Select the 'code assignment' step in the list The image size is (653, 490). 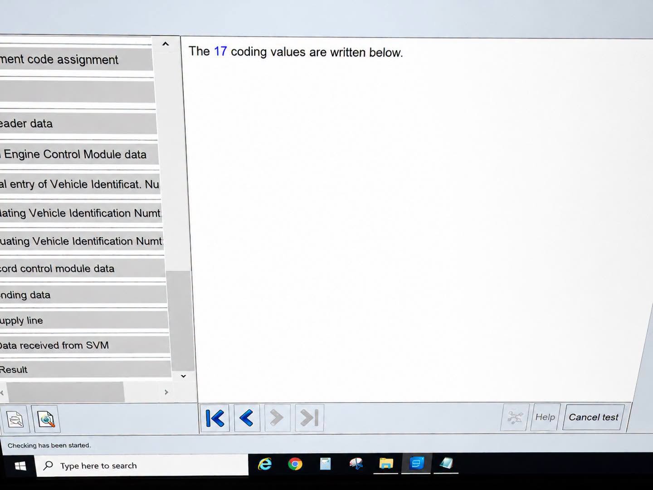coord(76,59)
